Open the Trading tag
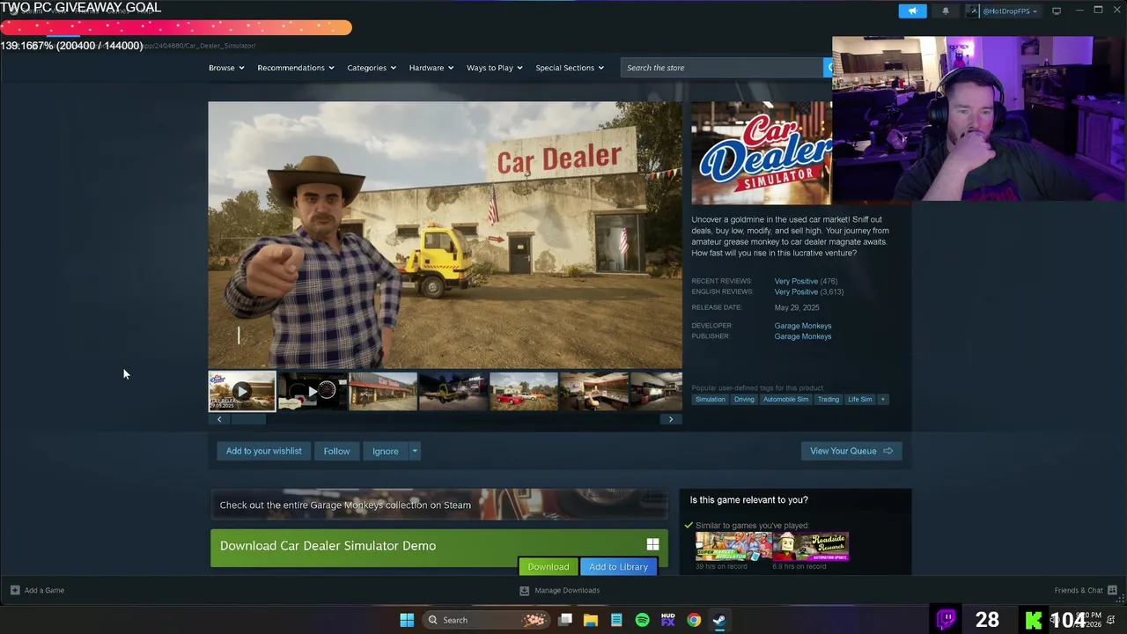The width and height of the screenshot is (1127, 634). [x=828, y=400]
